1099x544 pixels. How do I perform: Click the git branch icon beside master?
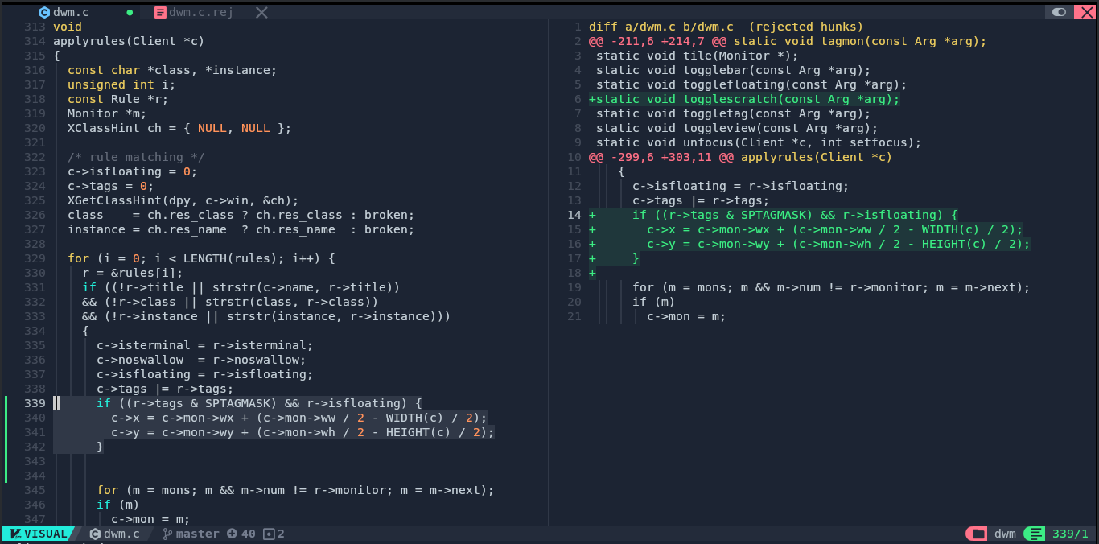(167, 534)
